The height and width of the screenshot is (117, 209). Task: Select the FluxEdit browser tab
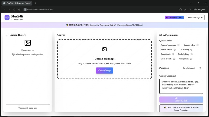tap(17, 3)
